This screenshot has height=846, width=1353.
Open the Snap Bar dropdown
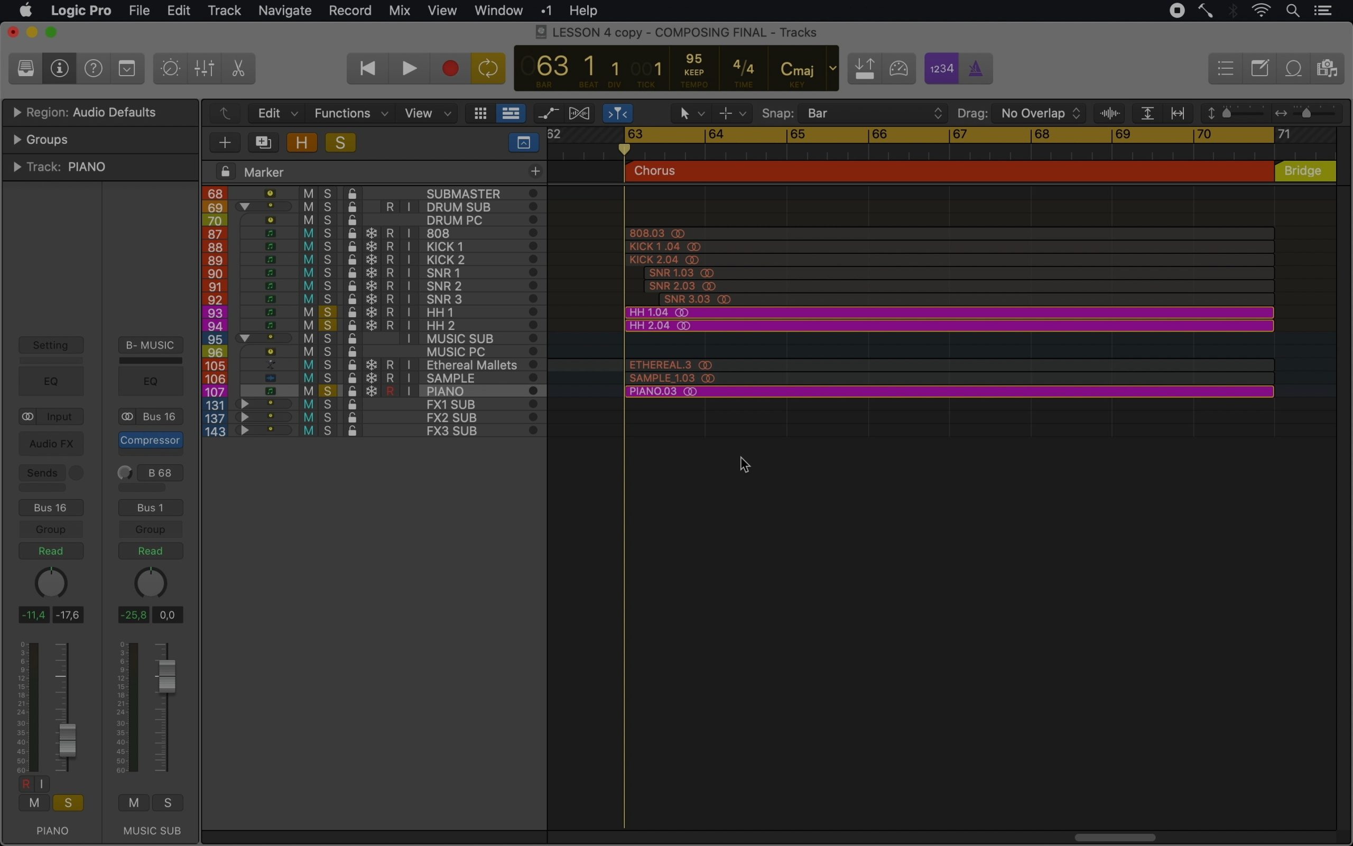874,114
